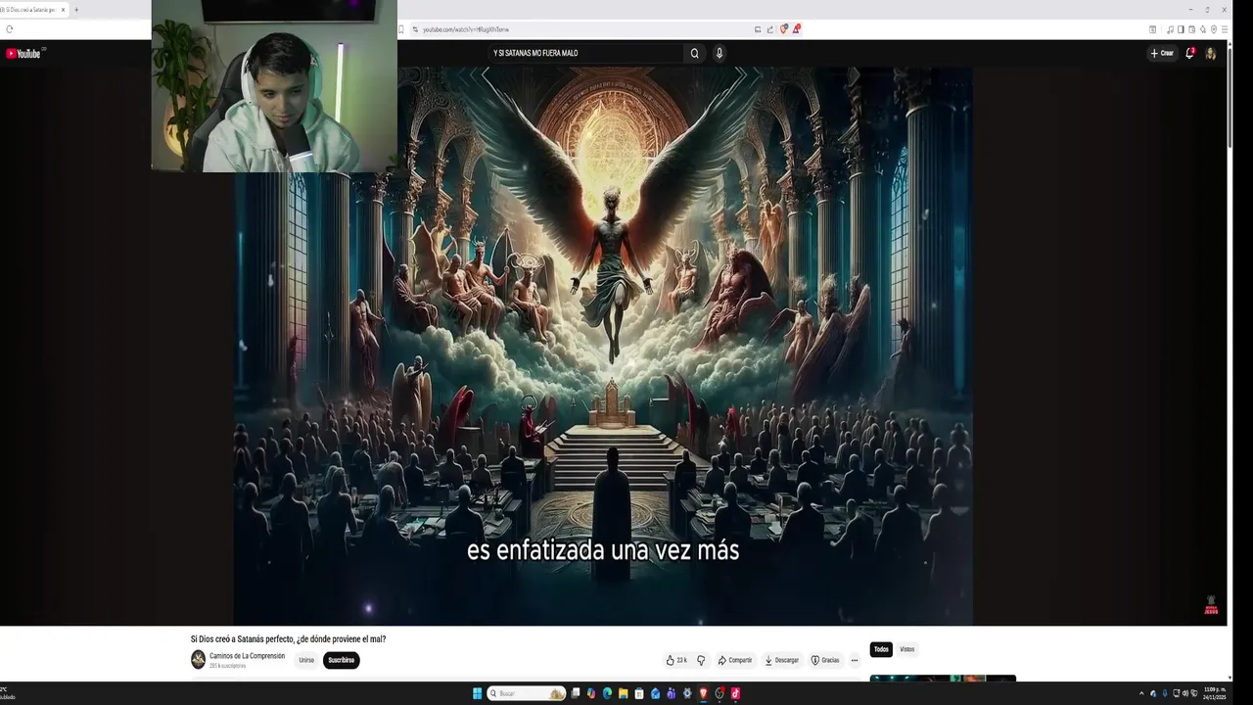Open Microsoft Store icon in taskbar
Viewport: 1253px width, 705px height.
[x=639, y=693]
